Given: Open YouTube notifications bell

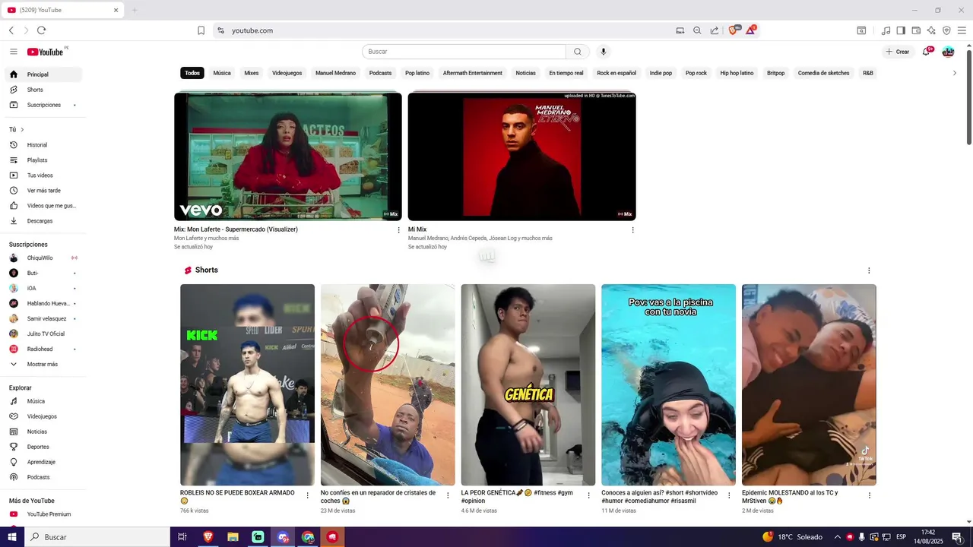Looking at the screenshot, I should point(927,52).
